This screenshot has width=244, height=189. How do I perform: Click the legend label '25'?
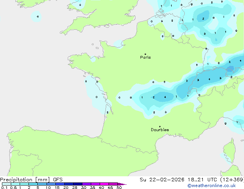click(75, 187)
